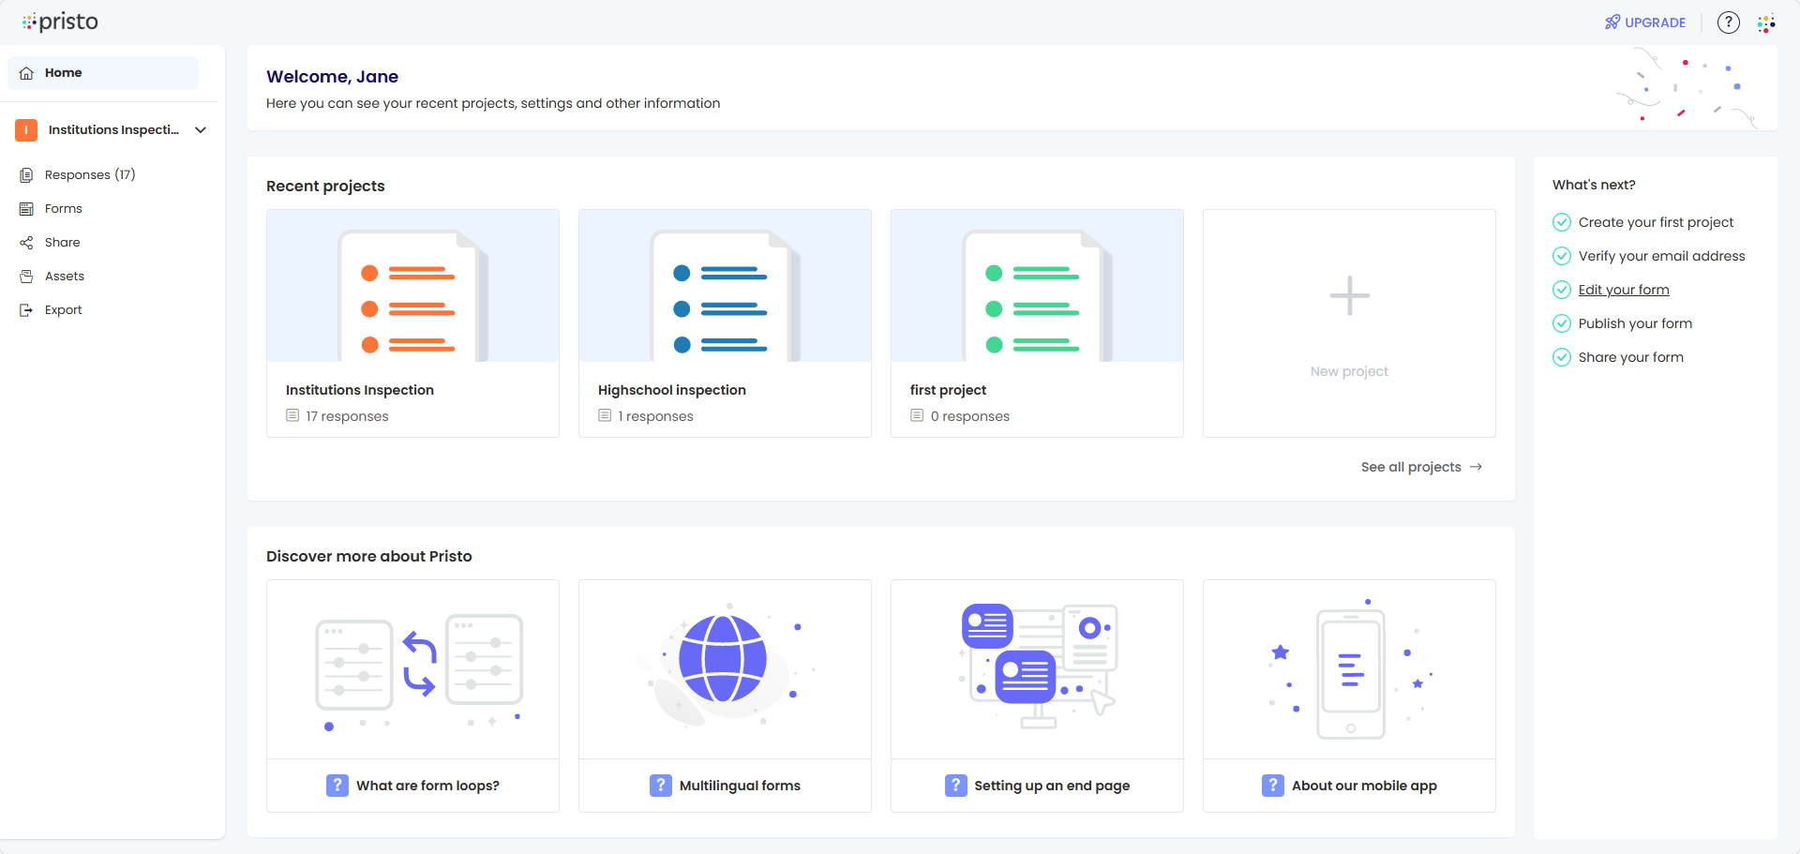The height and width of the screenshot is (854, 1800).
Task: Click the Pristo logo
Action: point(61,22)
